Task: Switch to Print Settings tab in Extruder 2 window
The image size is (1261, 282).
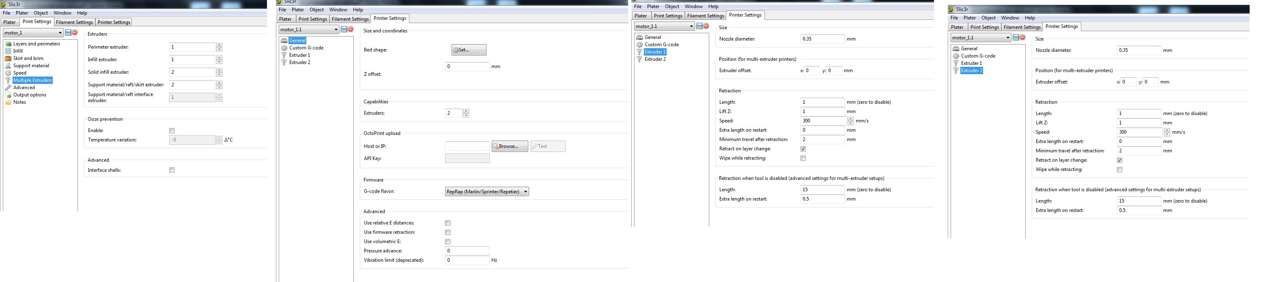Action: click(985, 27)
